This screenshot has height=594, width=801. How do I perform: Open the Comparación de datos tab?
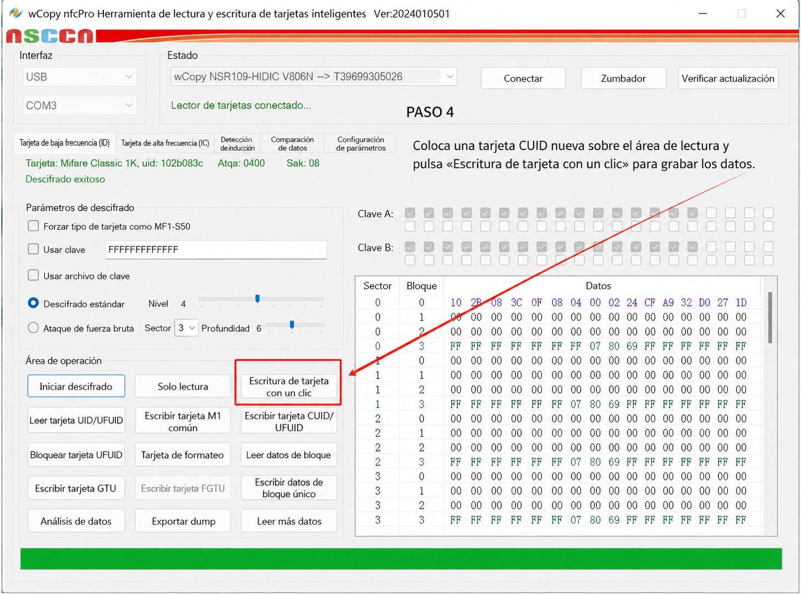point(292,144)
